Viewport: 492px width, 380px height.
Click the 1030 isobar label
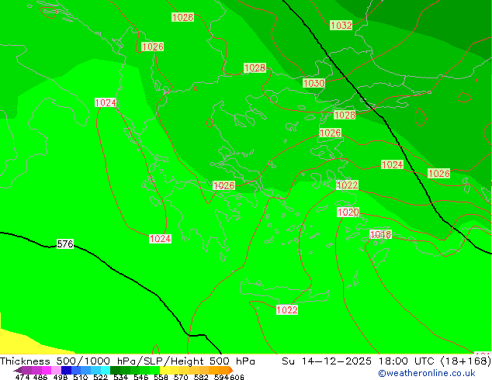314,83
